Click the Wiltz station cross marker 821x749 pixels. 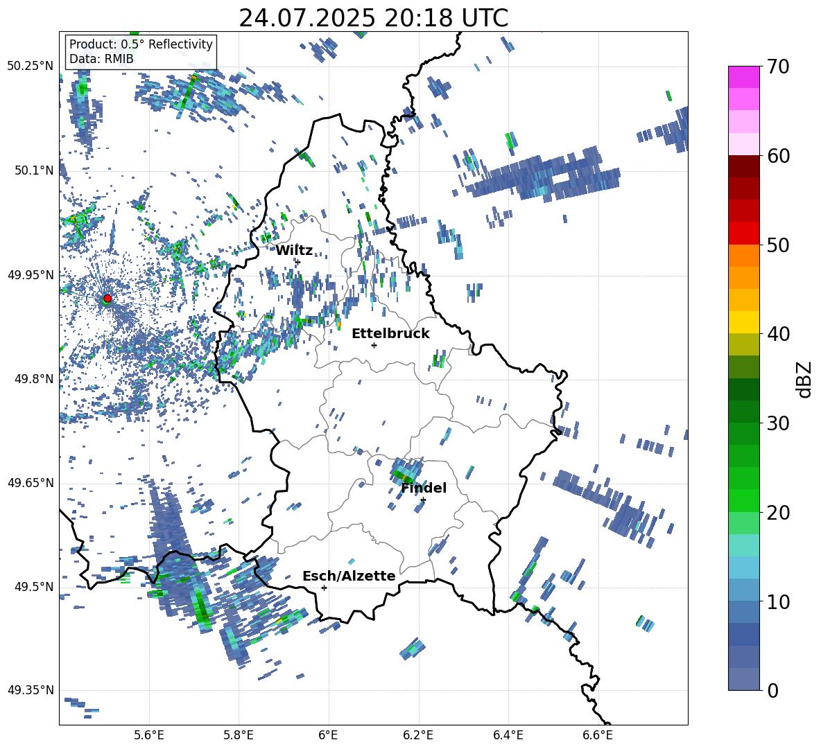(x=298, y=262)
